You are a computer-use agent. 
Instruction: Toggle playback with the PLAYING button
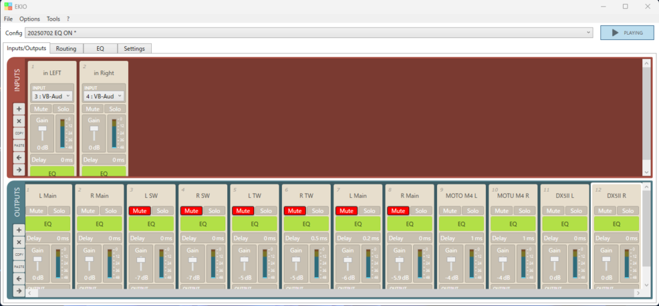(x=627, y=32)
